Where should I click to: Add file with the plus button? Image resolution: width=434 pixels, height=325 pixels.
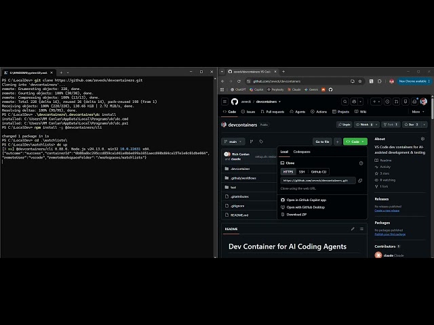point(338,142)
